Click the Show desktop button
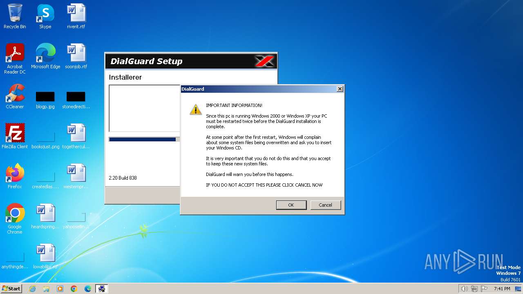The image size is (523, 294). [x=518, y=289]
